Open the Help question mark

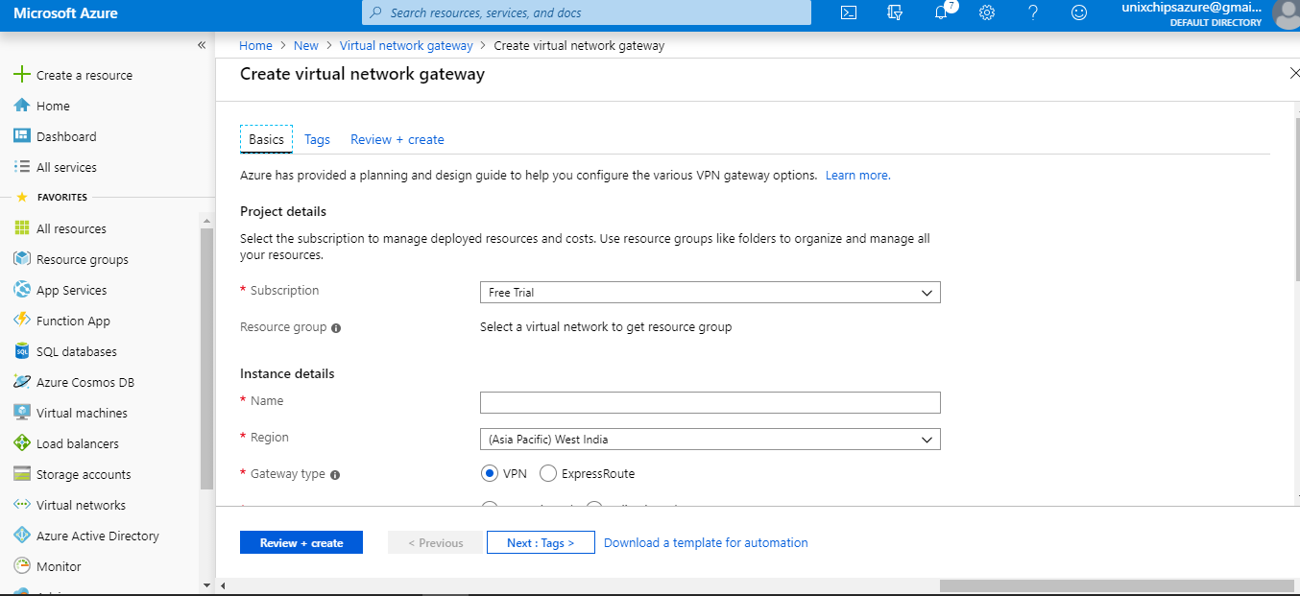tap(1033, 12)
